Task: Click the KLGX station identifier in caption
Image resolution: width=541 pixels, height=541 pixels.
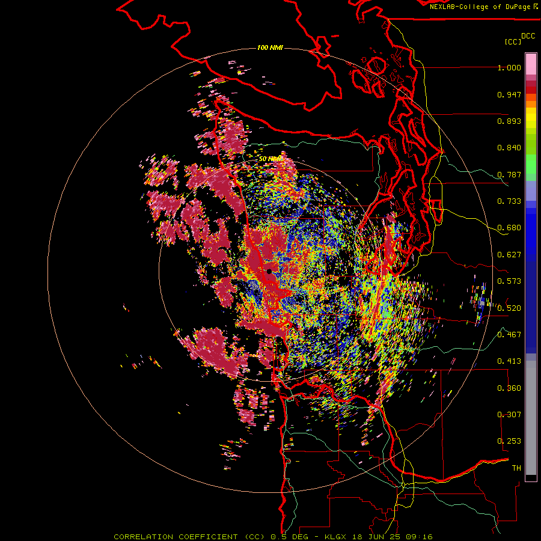Action: click(x=336, y=537)
